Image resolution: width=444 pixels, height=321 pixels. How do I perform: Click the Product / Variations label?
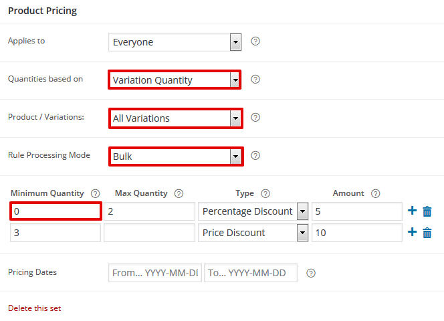[x=46, y=117]
